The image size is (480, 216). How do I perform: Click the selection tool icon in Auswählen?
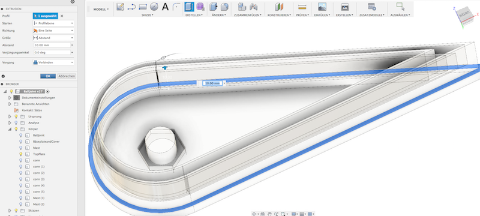[x=400, y=7]
